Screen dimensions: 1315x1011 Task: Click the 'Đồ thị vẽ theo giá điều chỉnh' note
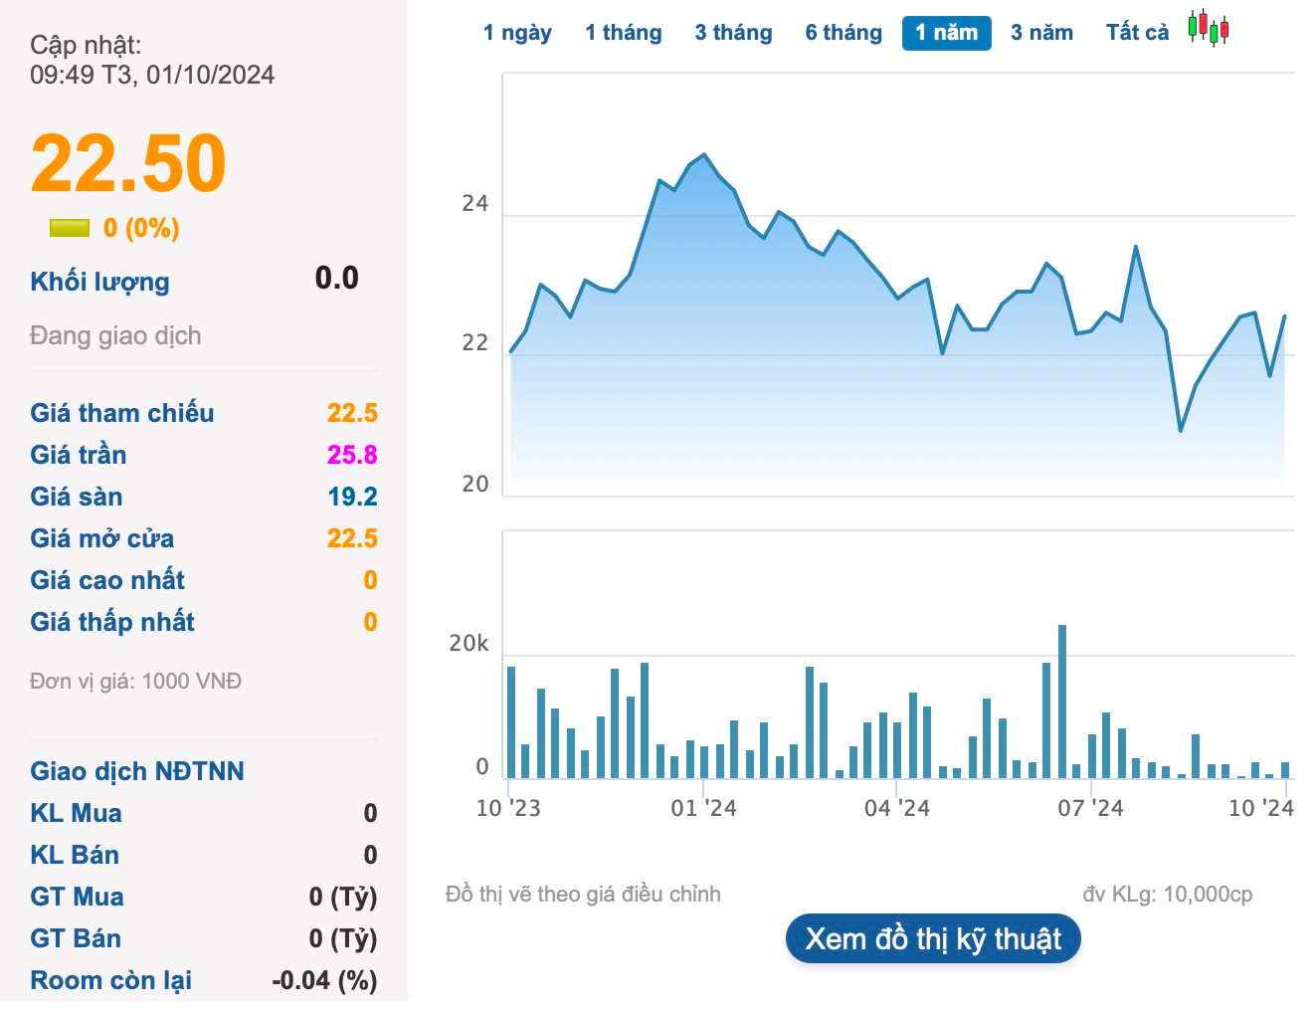(583, 895)
